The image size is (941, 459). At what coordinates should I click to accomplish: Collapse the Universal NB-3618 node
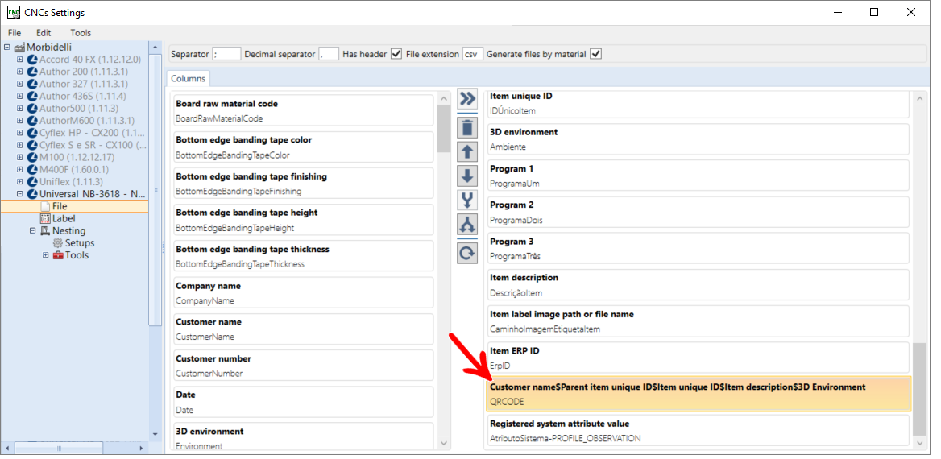(20, 194)
